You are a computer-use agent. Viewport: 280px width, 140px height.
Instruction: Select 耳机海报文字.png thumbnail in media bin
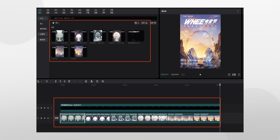[x=136, y=36]
